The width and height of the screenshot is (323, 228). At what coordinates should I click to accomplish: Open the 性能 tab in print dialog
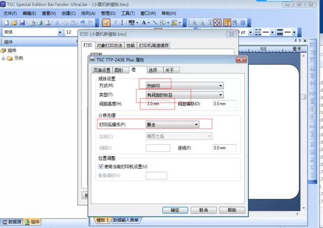(131, 45)
